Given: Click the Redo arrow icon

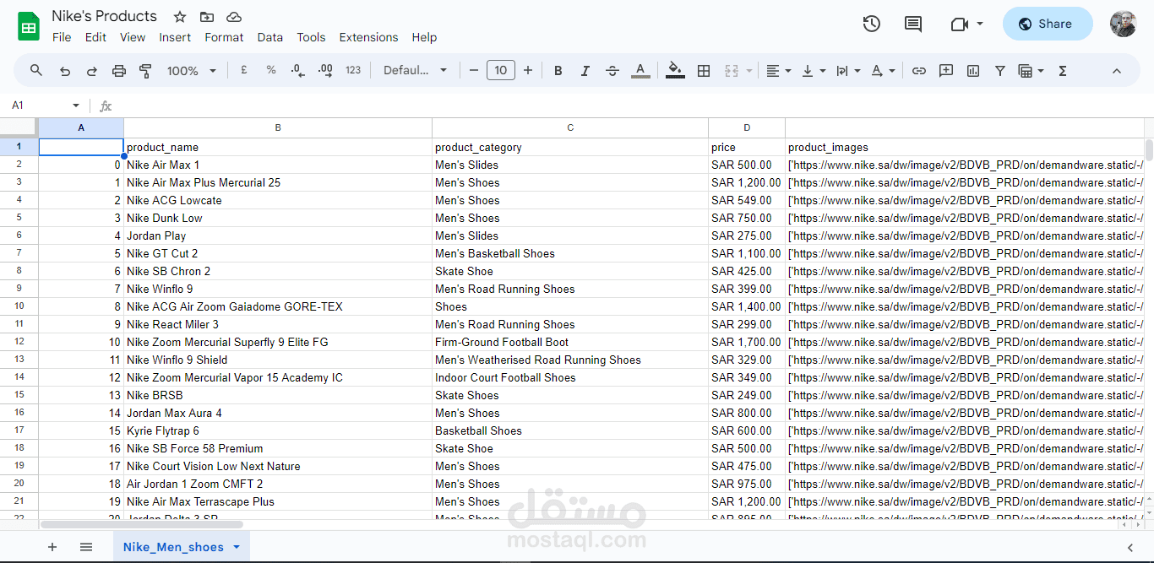Looking at the screenshot, I should [92, 71].
